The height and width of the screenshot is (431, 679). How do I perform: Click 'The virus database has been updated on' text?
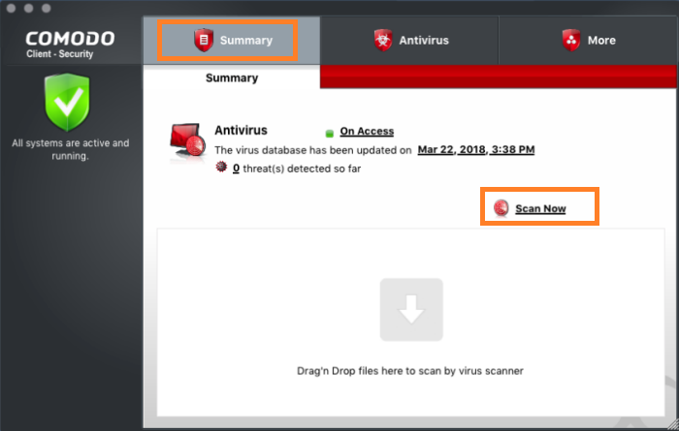click(x=312, y=150)
